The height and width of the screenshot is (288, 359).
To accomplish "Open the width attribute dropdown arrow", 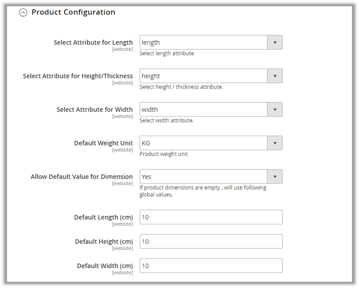I will (x=275, y=109).
